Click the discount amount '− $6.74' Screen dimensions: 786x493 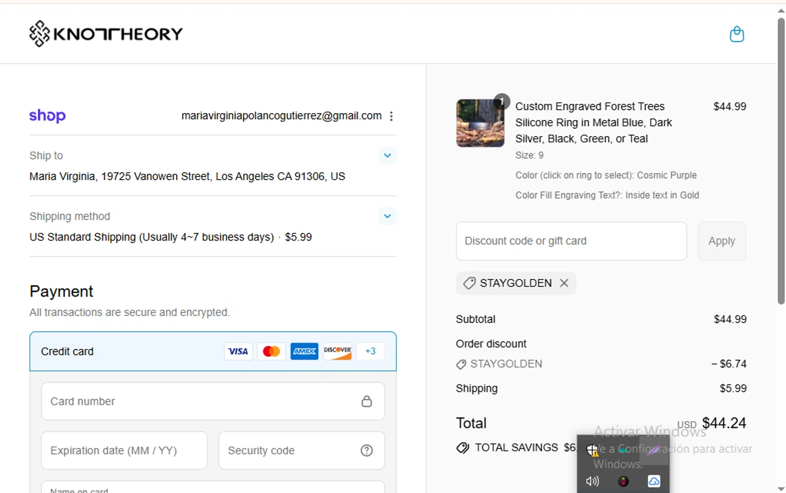(729, 364)
